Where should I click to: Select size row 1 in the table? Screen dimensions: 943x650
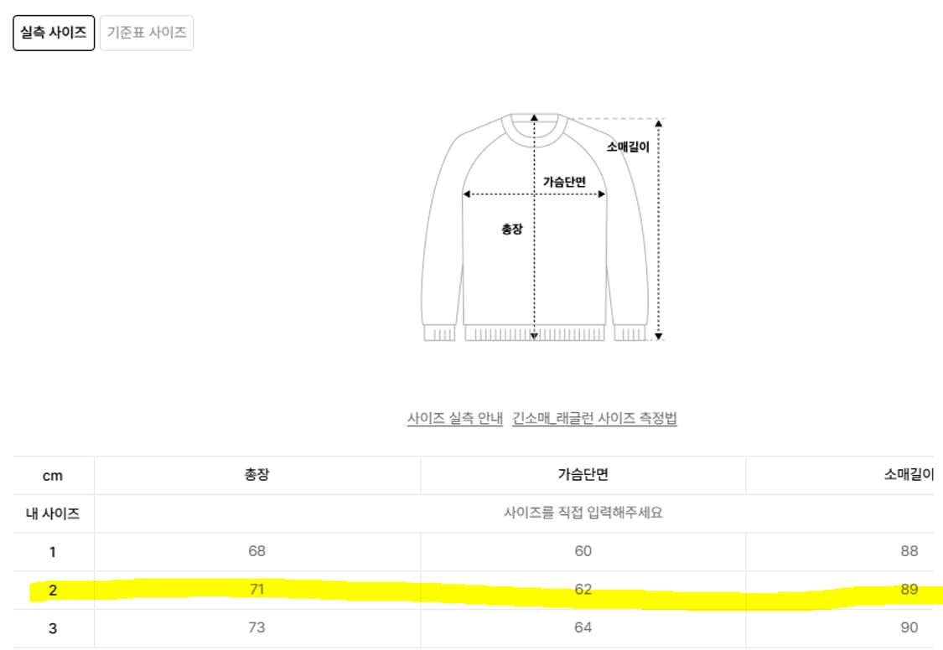coord(54,551)
